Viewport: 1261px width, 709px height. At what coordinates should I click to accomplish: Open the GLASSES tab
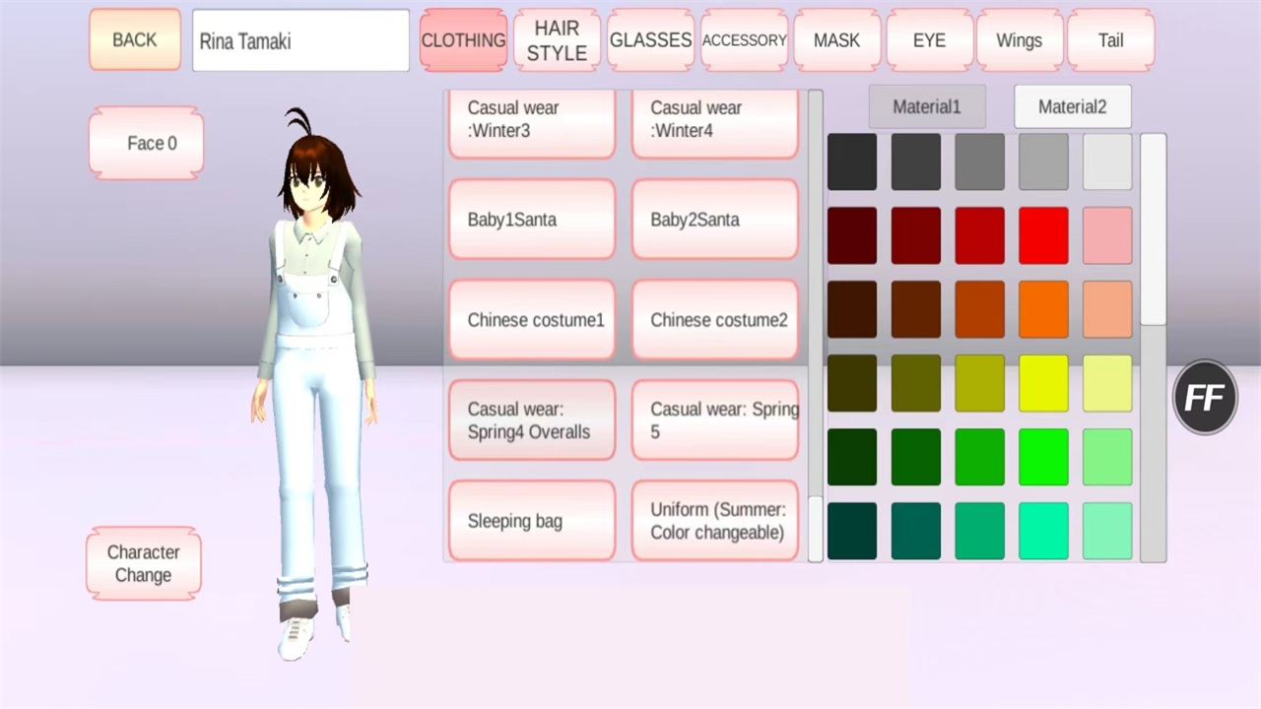click(650, 40)
